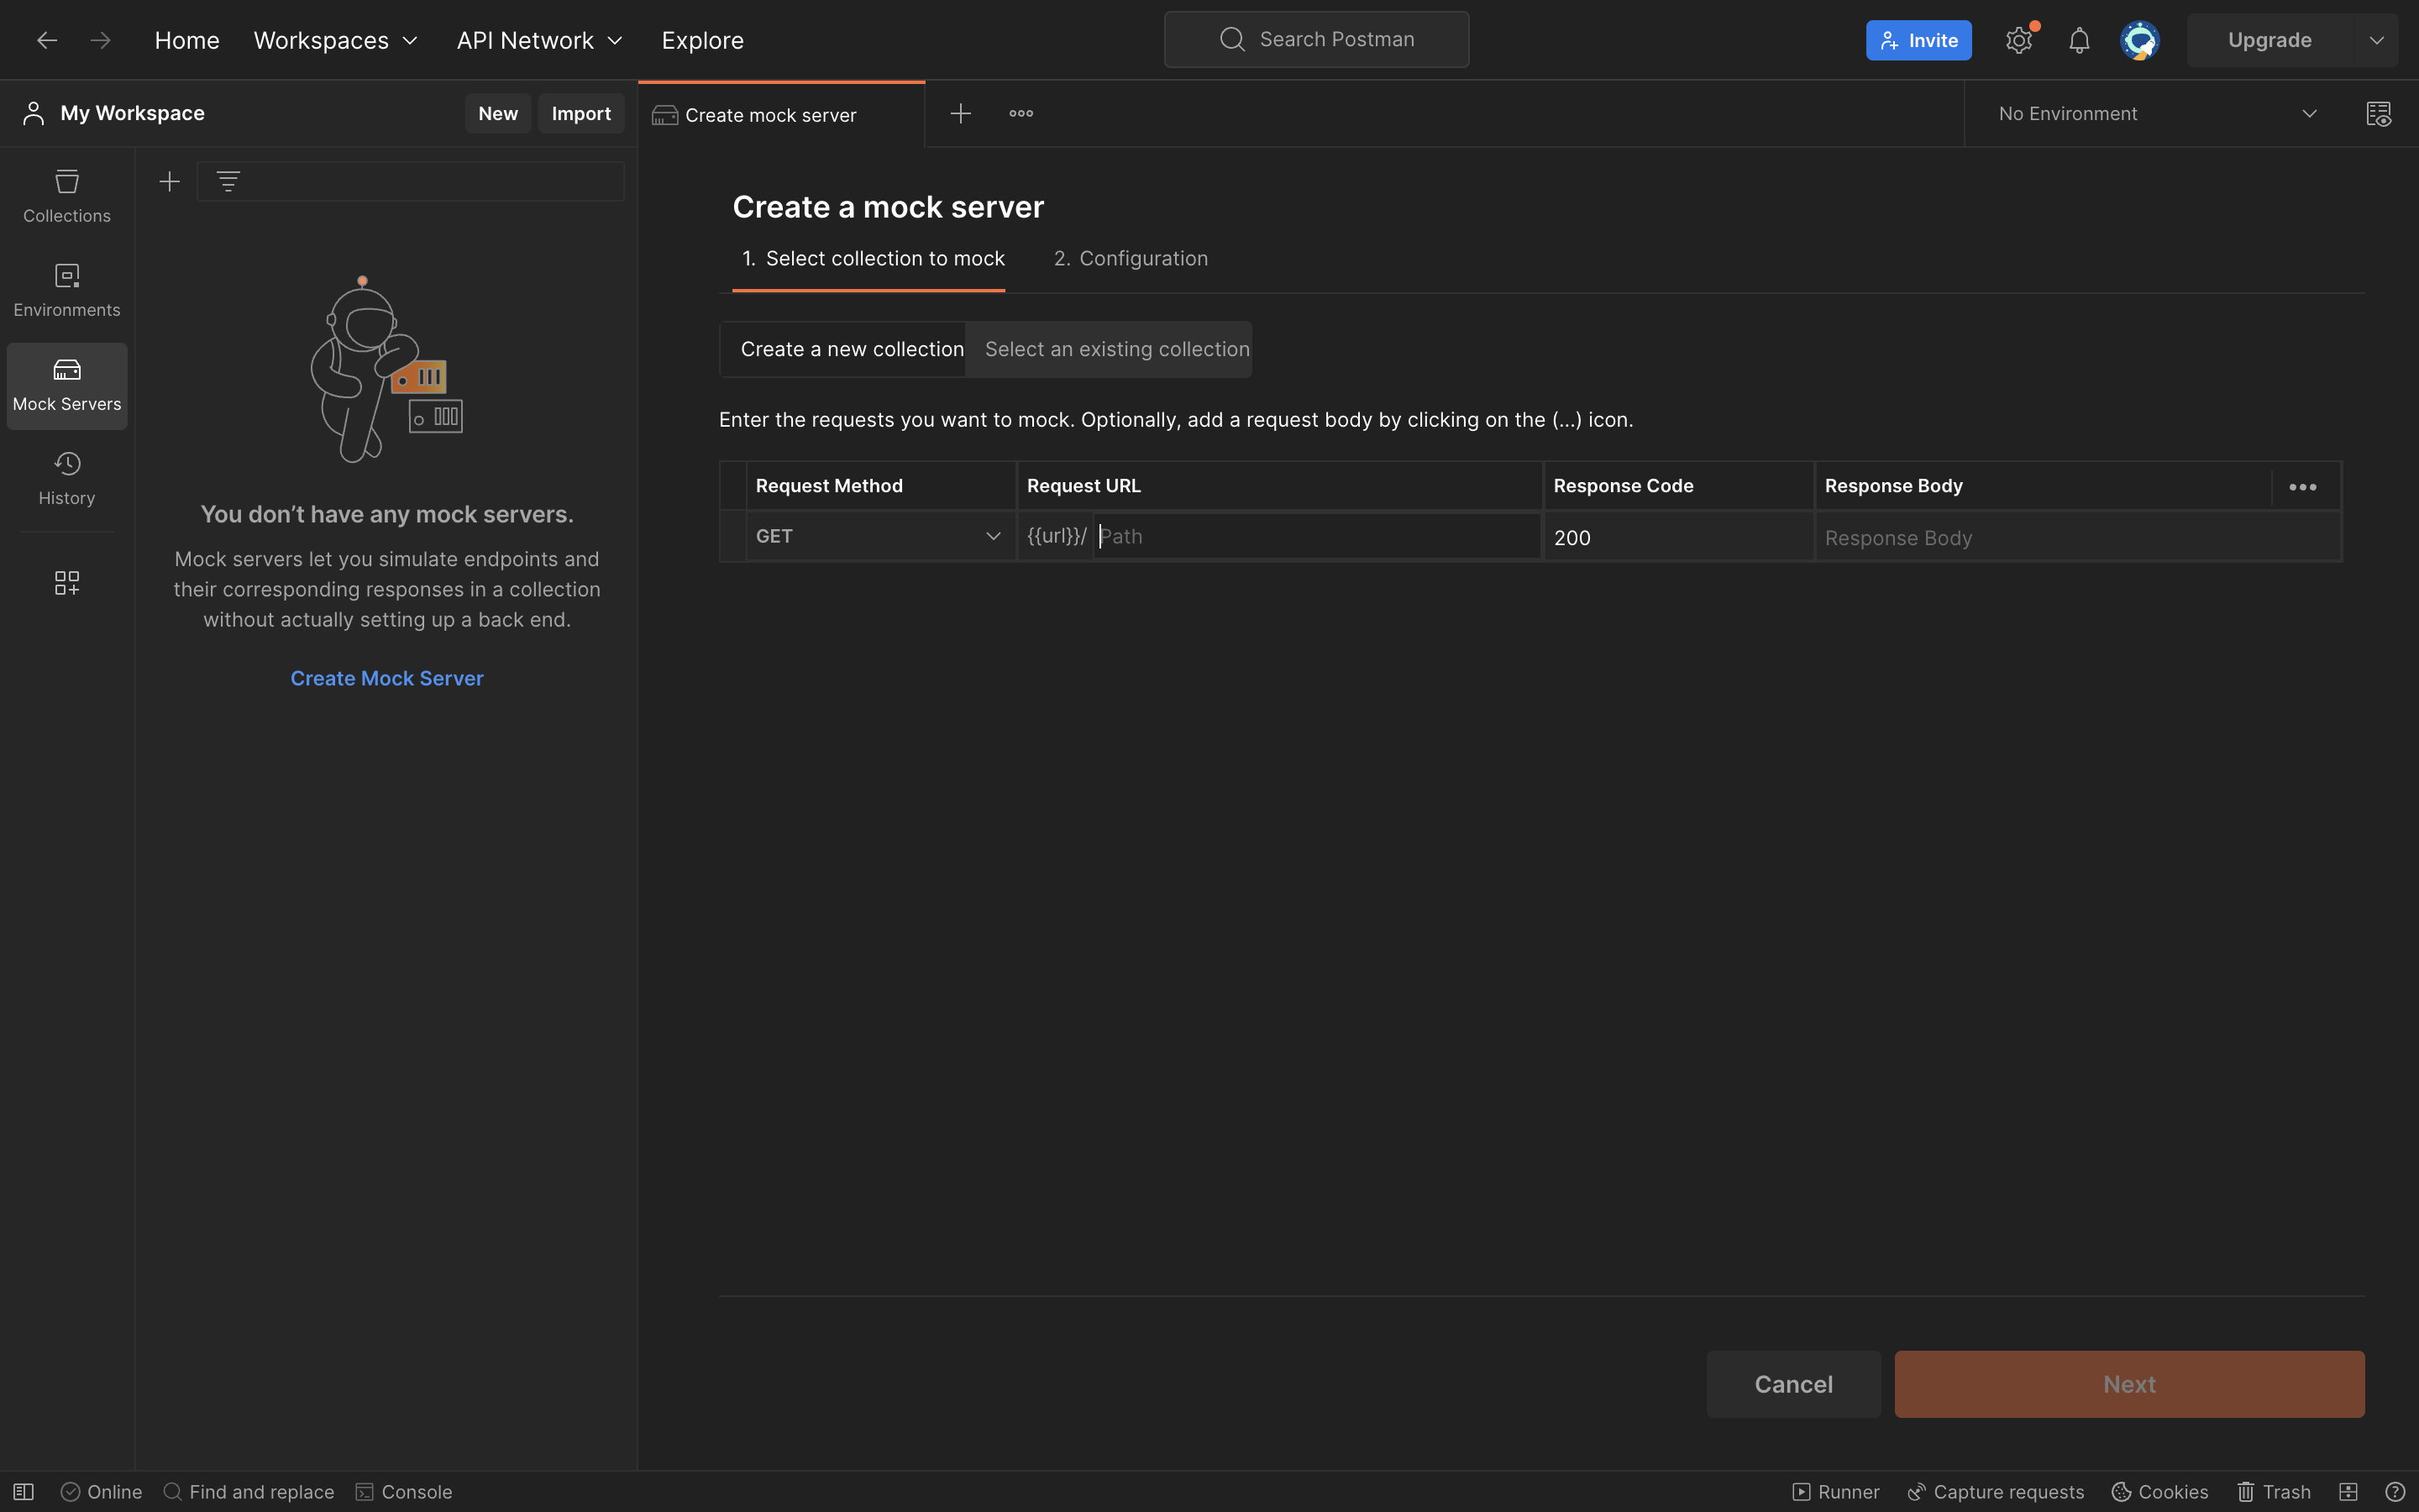Screen dimensions: 2419x1512
Task: Open the user avatar menu
Action: (2139, 40)
